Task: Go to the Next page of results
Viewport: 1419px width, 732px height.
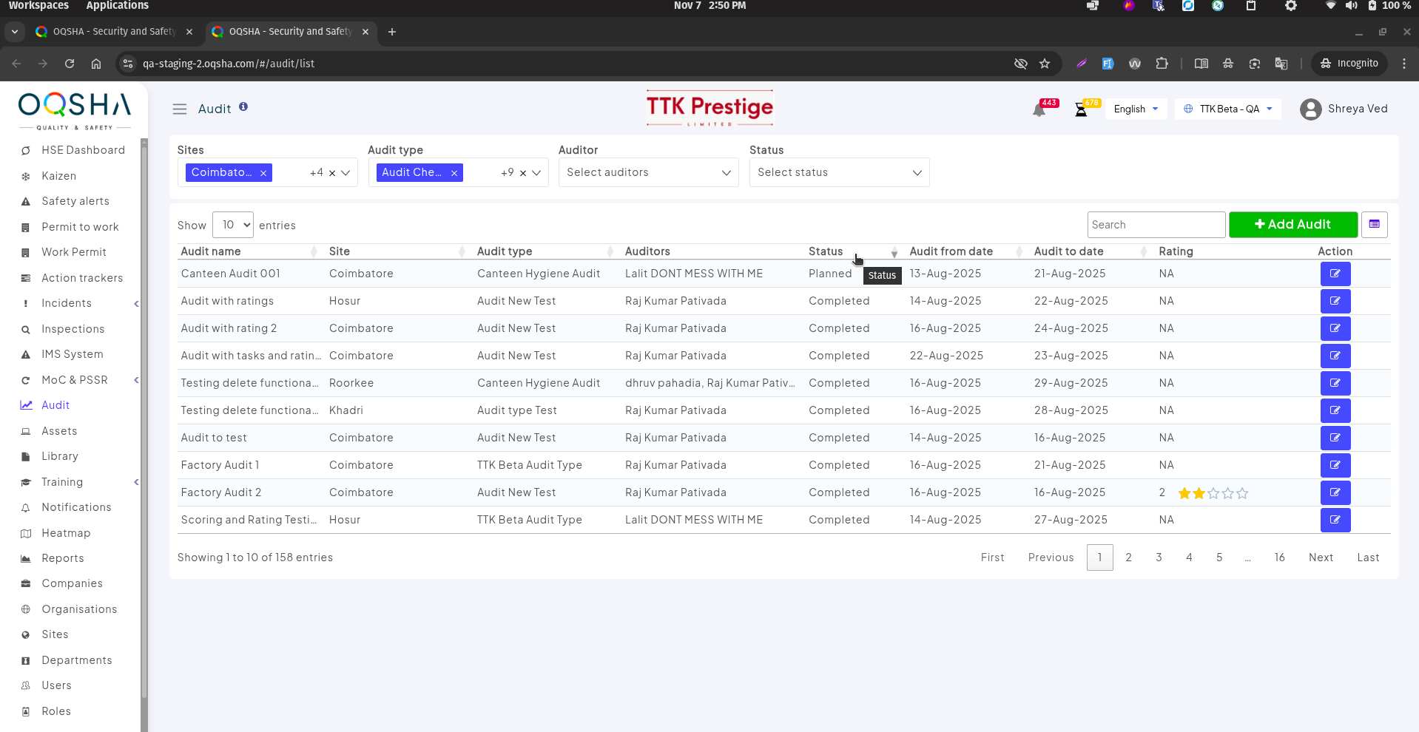Action: point(1321,558)
